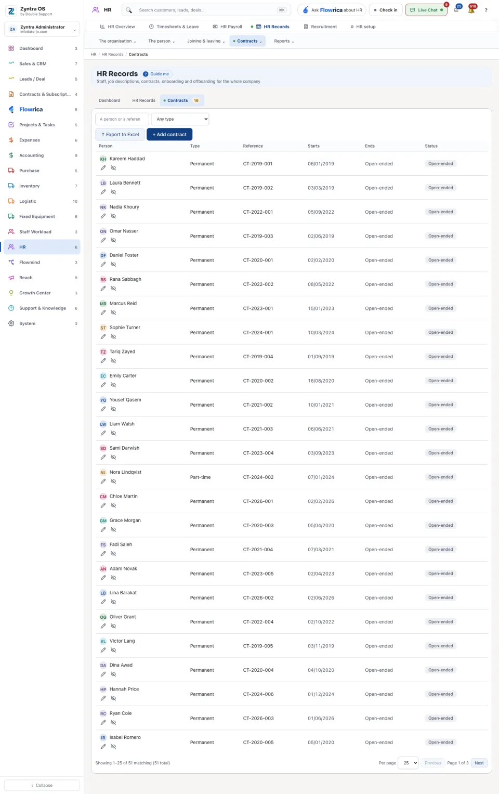The width and height of the screenshot is (499, 794).
Task: Go to Timesheets & Leave tab
Action: (174, 27)
